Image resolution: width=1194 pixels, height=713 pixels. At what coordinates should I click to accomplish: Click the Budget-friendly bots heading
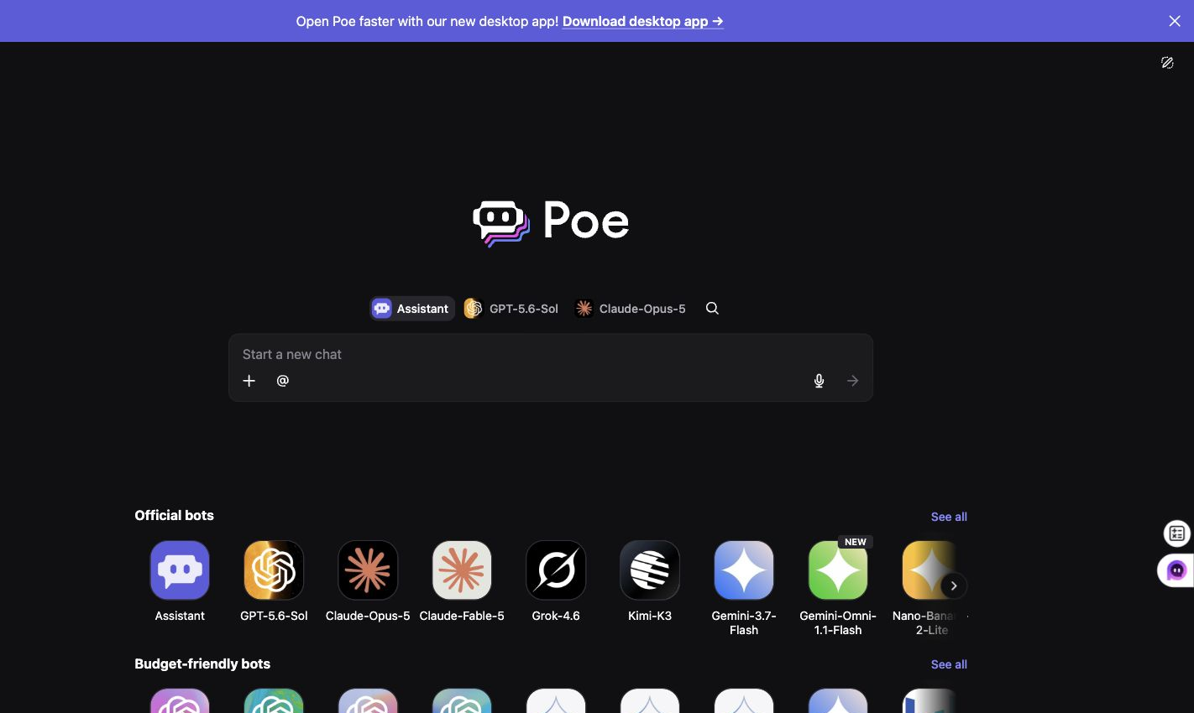coord(202,664)
